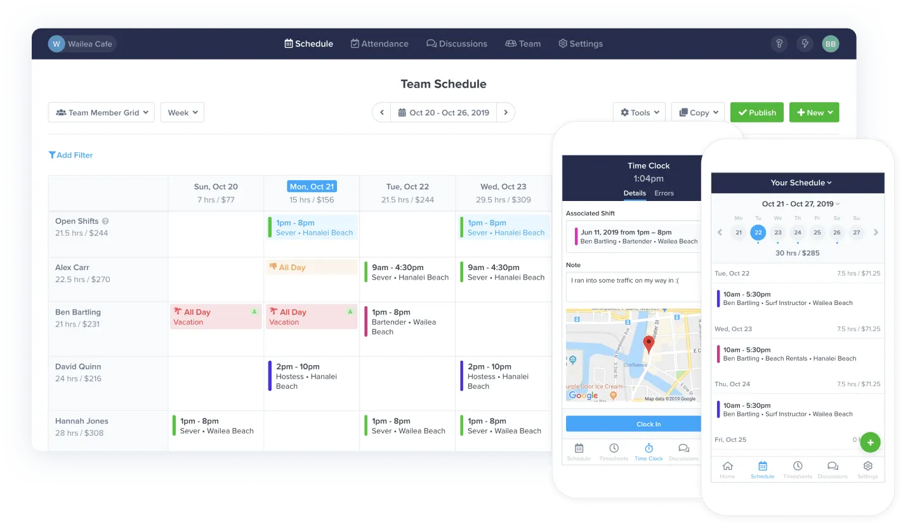Click the David Quinn row name
903x525 pixels.
(78, 366)
